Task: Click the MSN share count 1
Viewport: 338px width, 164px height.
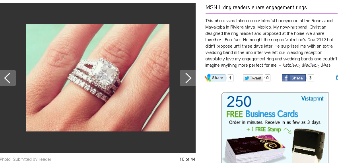Action: (x=230, y=78)
